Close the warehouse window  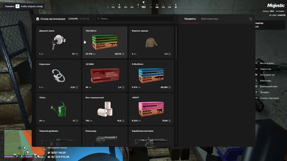pos(251,19)
